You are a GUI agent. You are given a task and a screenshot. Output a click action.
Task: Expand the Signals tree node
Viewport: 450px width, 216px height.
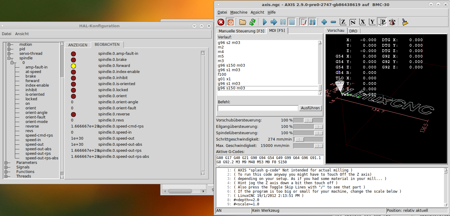point(6,167)
